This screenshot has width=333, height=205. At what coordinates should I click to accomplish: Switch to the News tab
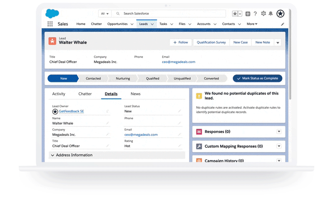click(136, 94)
